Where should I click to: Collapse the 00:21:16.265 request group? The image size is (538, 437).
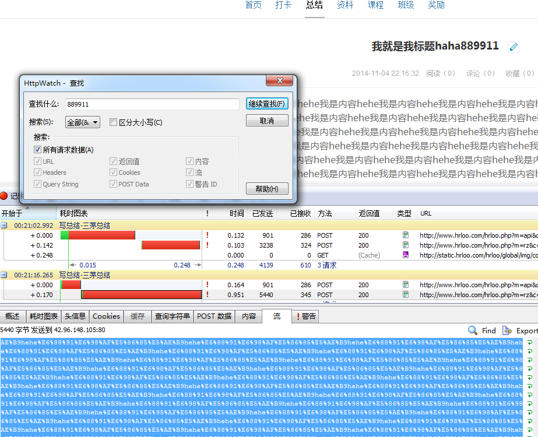pyautogui.click(x=4, y=274)
